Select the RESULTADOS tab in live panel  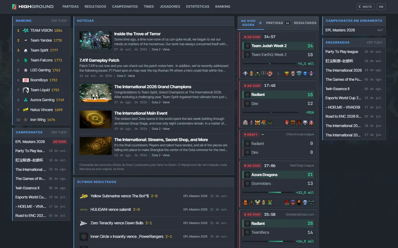point(305,23)
